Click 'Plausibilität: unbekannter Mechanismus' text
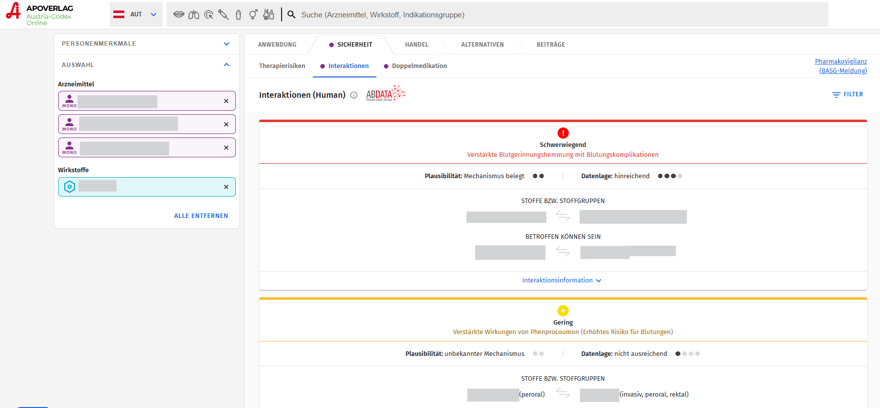 pos(465,354)
